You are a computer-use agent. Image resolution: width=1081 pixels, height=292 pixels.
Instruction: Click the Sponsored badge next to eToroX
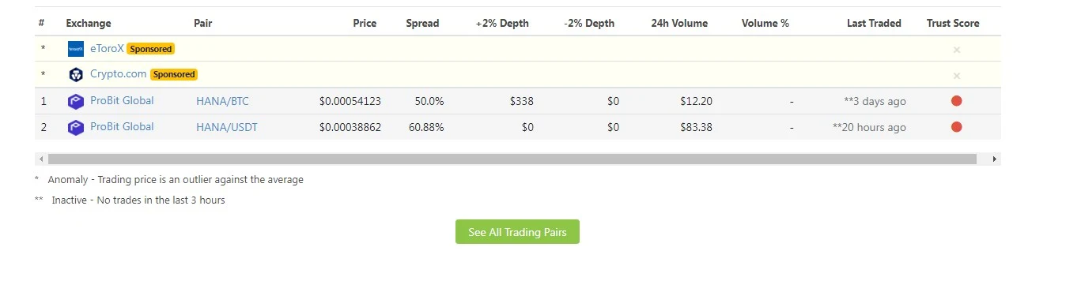tap(150, 49)
